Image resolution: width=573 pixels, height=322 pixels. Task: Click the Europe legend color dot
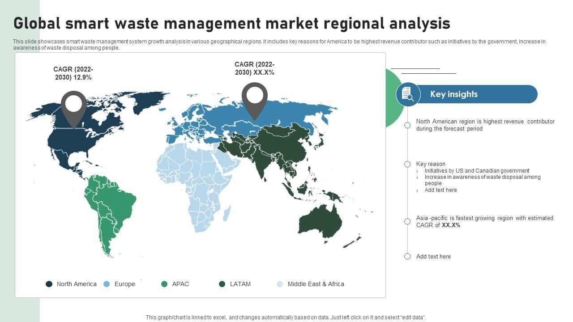[x=107, y=284]
